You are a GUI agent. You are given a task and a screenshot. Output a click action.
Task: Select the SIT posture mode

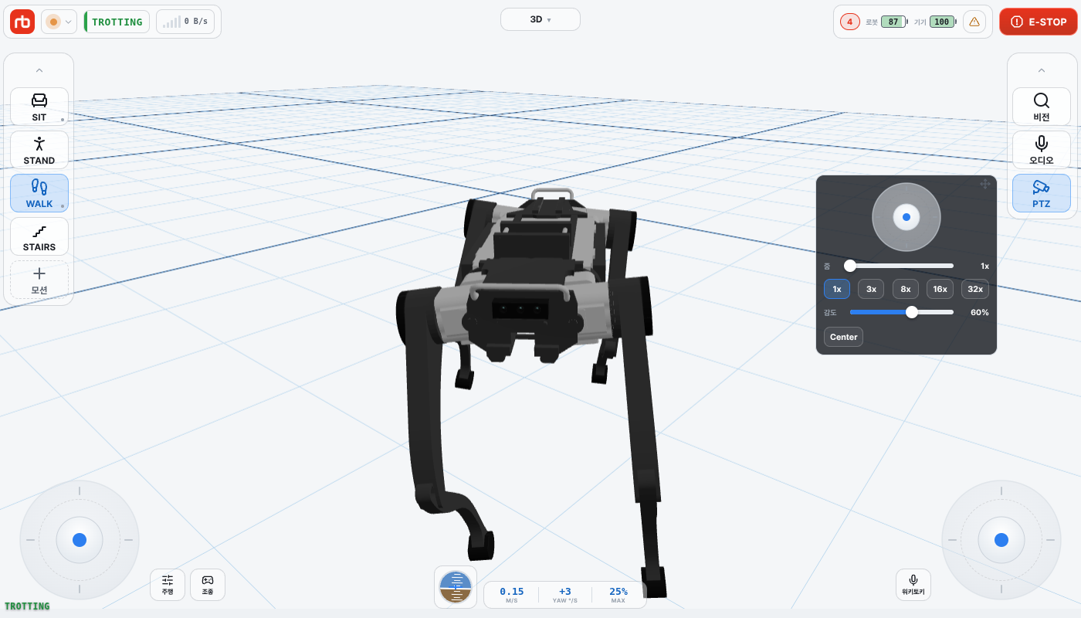point(39,107)
